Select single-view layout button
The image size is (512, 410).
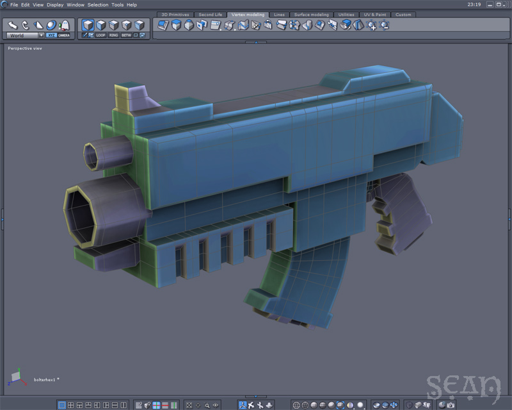61,406
